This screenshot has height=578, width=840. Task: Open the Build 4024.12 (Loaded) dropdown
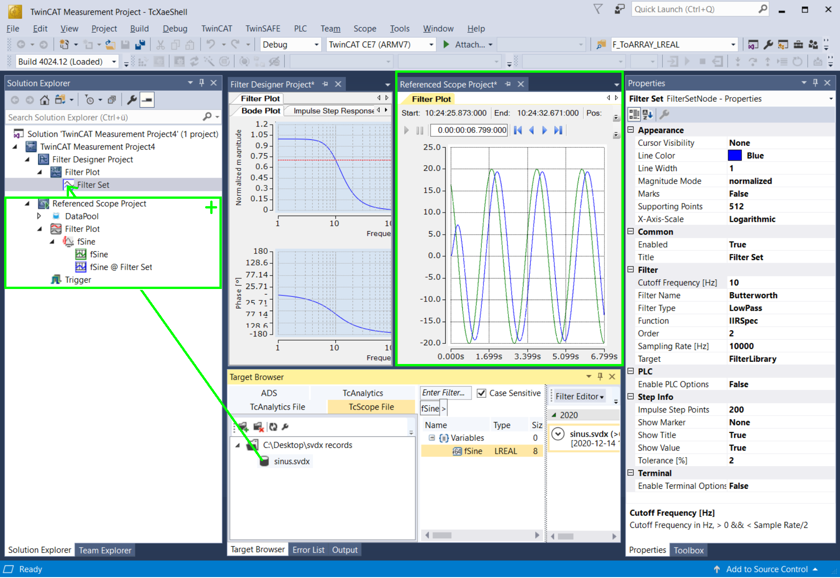tap(114, 62)
